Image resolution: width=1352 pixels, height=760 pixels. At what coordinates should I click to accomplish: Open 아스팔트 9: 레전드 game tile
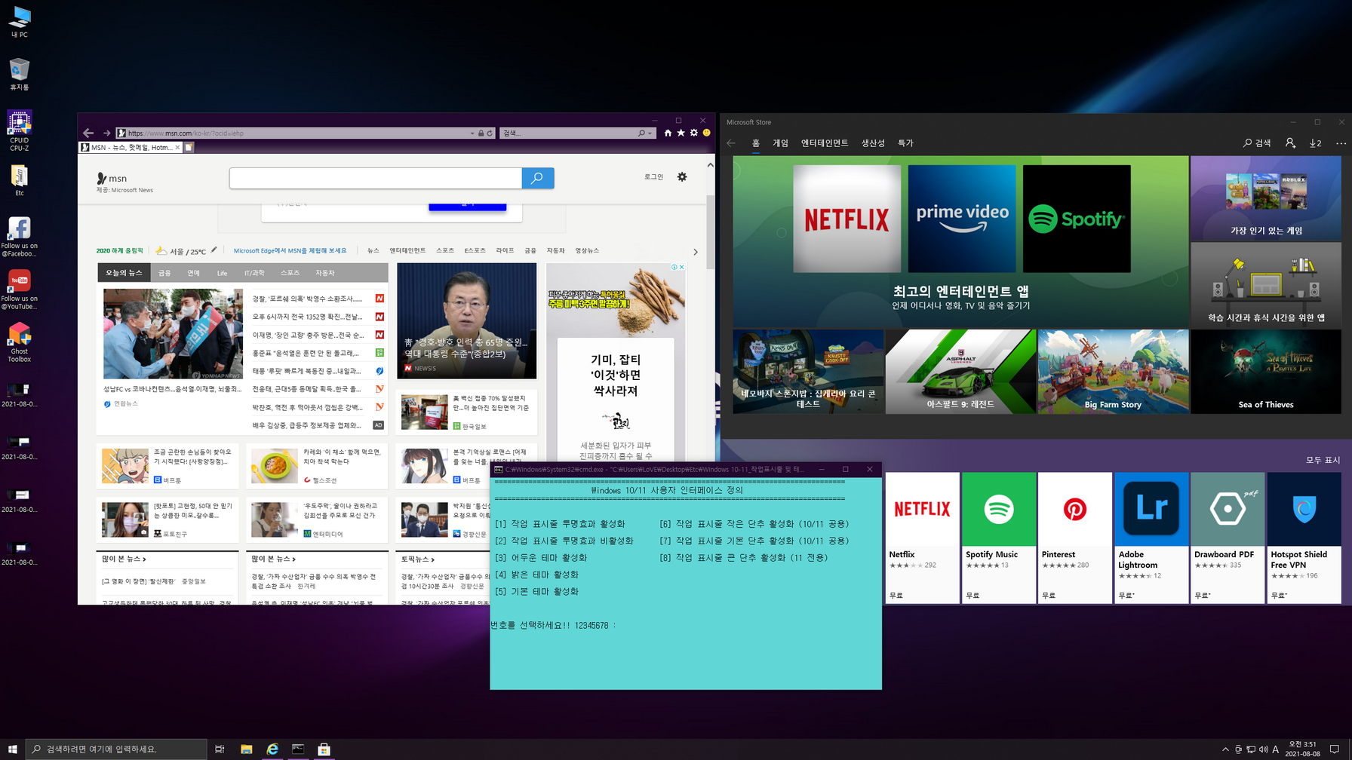(960, 371)
